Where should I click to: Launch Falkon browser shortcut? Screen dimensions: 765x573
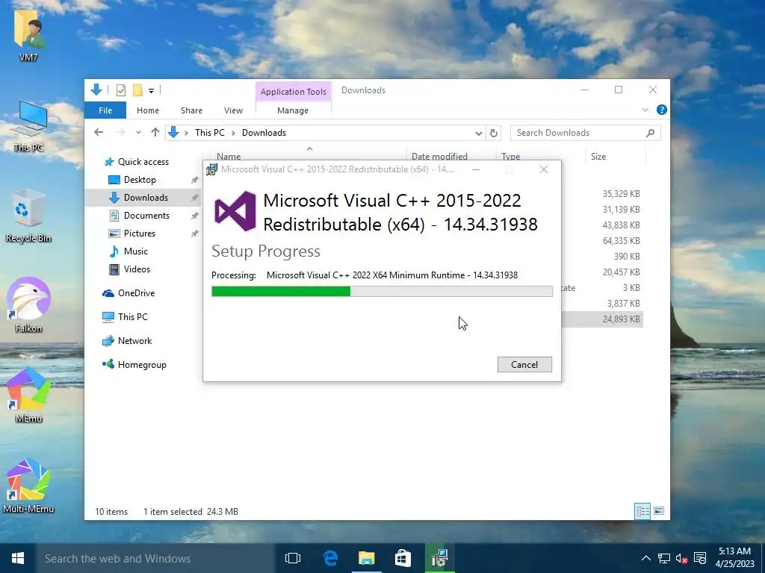coord(28,305)
